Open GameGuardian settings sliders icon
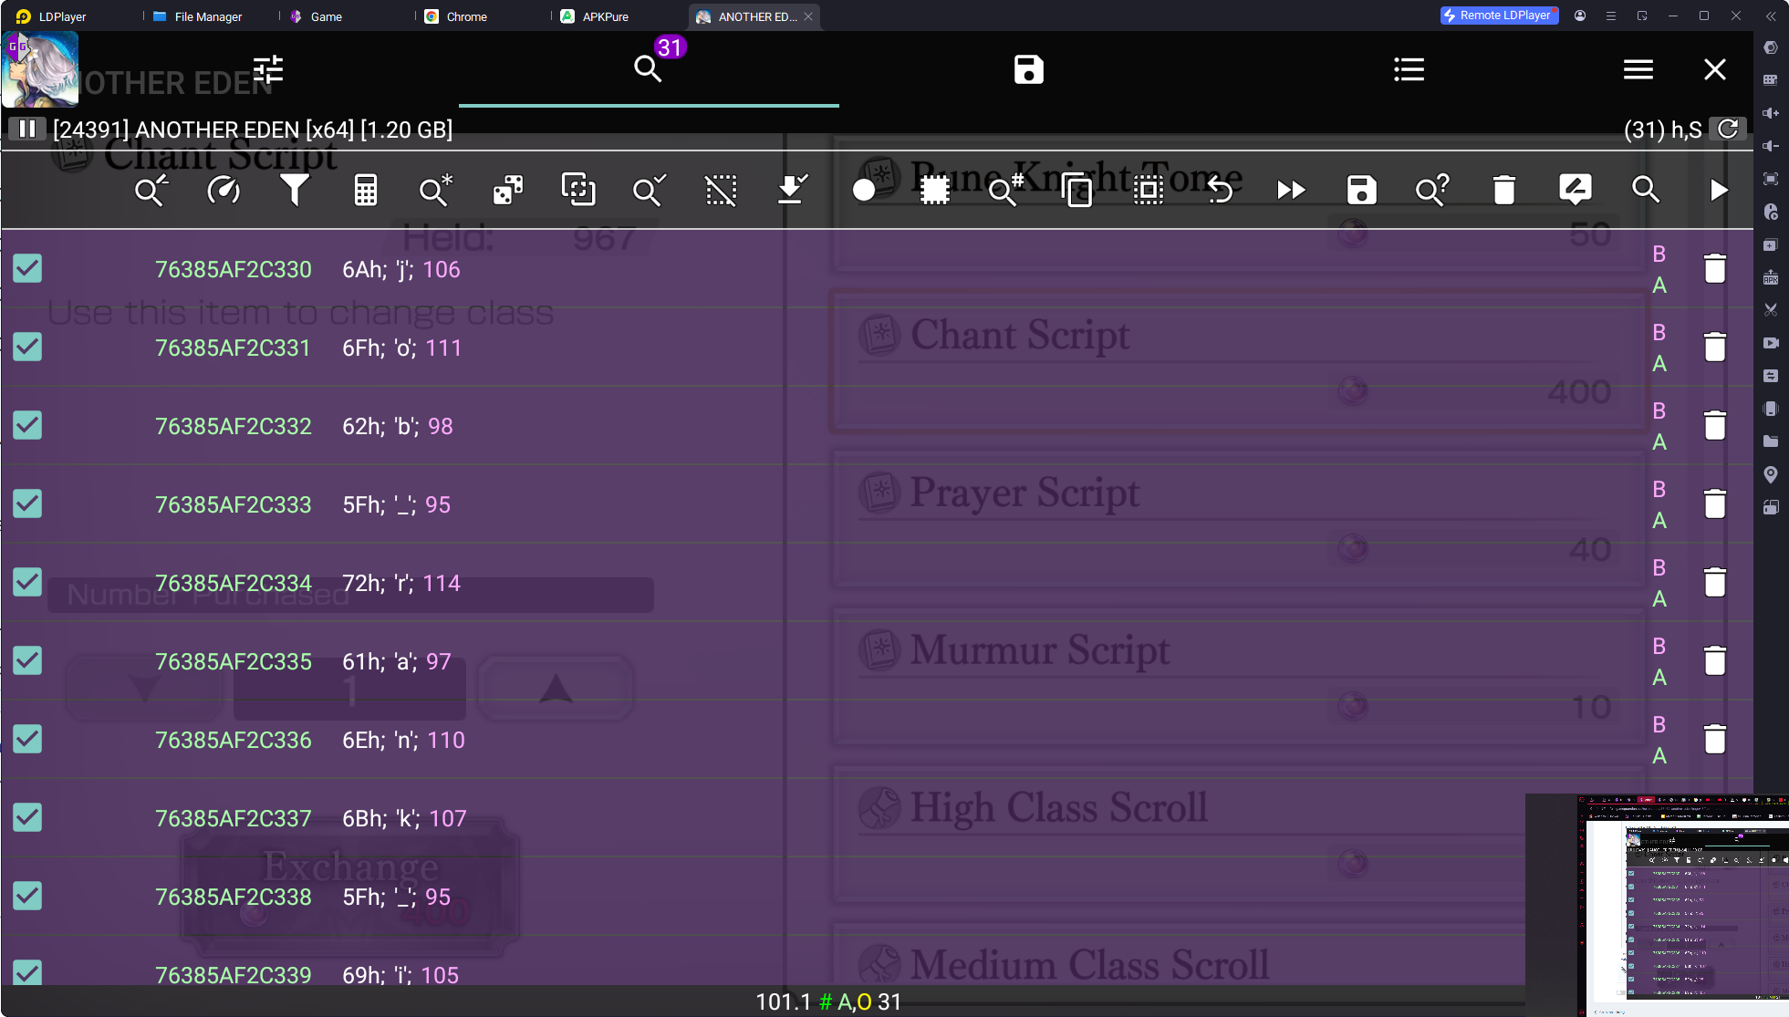1789x1017 pixels. tap(268, 69)
